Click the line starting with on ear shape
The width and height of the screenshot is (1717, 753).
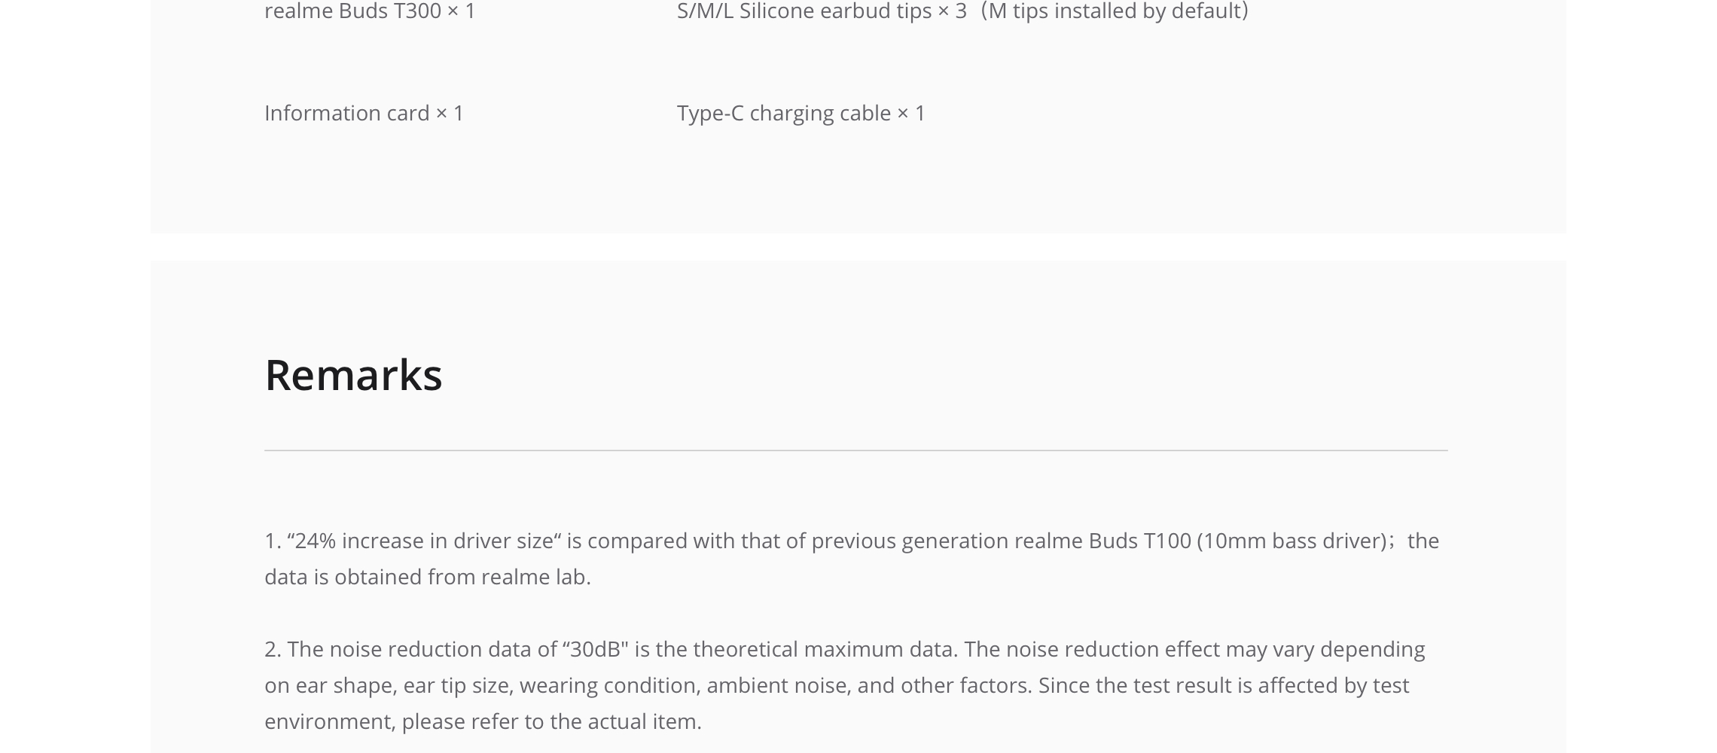click(837, 685)
